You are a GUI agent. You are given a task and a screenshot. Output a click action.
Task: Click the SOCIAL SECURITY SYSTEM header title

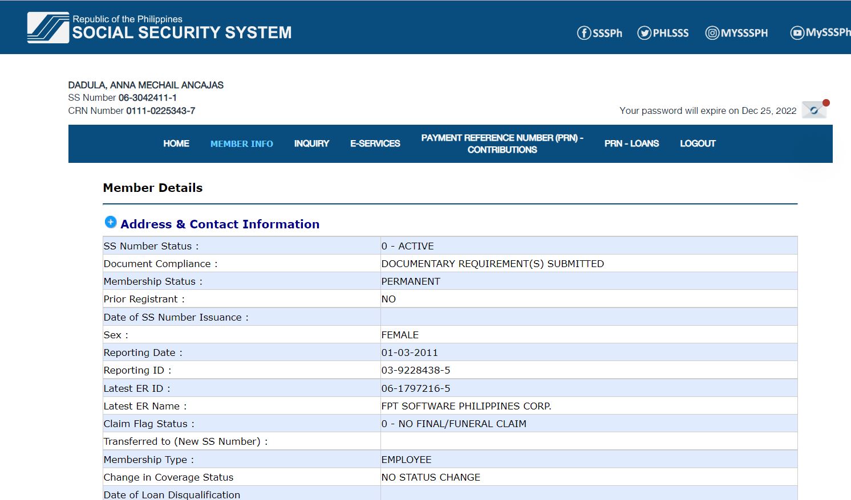(x=181, y=32)
